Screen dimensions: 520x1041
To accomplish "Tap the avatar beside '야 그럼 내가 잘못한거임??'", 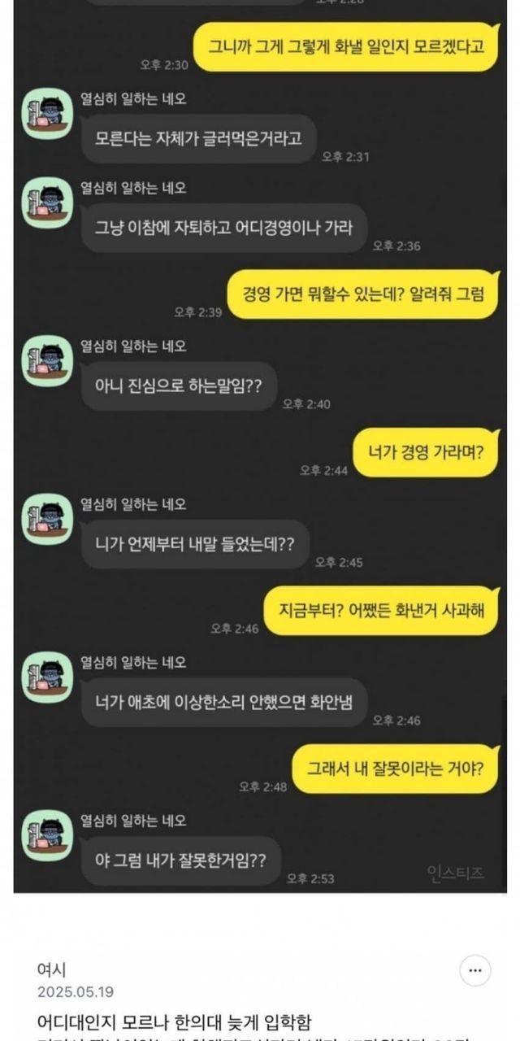I will coord(46,834).
